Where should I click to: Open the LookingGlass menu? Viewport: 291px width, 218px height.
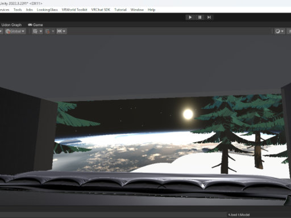(47, 10)
